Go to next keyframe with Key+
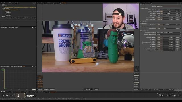The height and width of the screenshot is (102, 182). click(174, 95)
